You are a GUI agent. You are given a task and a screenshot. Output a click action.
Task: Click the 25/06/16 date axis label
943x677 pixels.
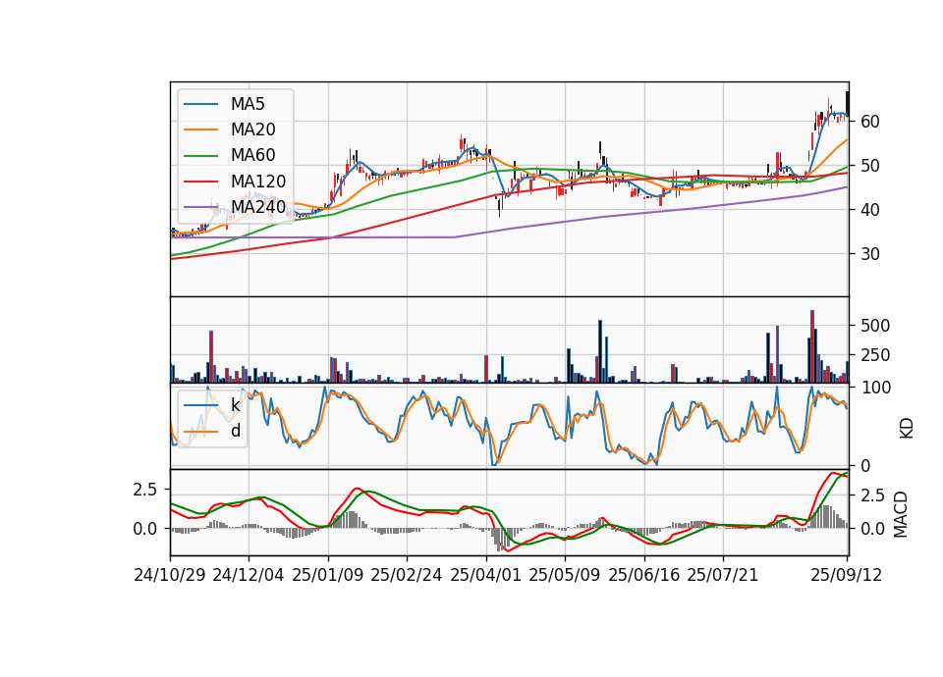pos(644,575)
